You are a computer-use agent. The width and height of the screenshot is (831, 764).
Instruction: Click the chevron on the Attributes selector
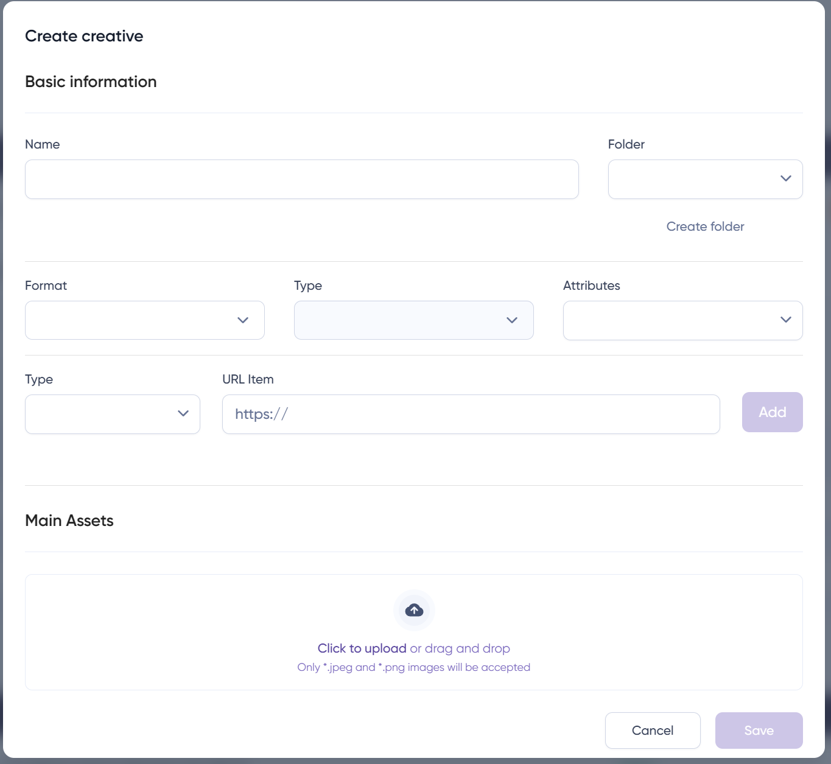(x=786, y=320)
